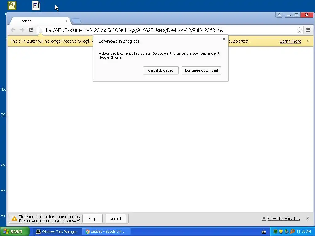Open Show all downloads link
The width and height of the screenshot is (315, 236).
tap(284, 219)
